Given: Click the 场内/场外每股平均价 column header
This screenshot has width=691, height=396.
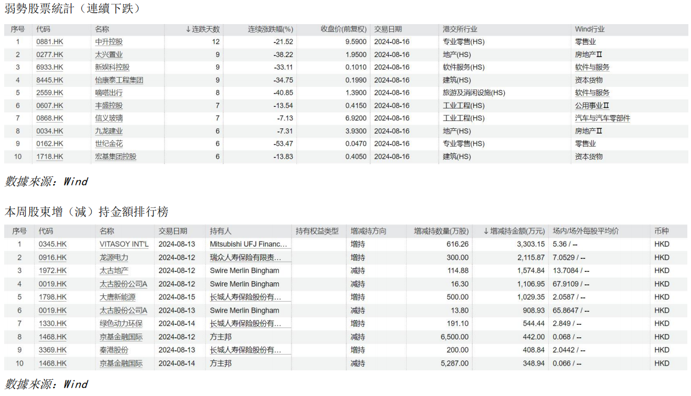Looking at the screenshot, I should (x=586, y=231).
